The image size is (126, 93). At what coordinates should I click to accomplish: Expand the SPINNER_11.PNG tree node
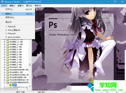pos(5,42)
